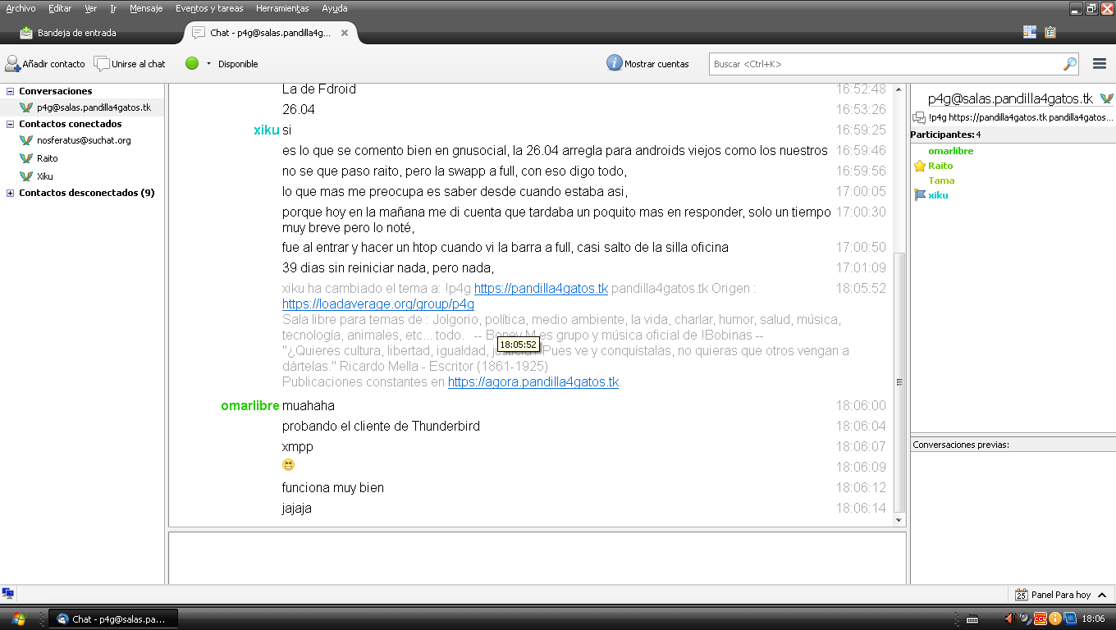
Task: Click the green availability status icon
Action: [192, 63]
